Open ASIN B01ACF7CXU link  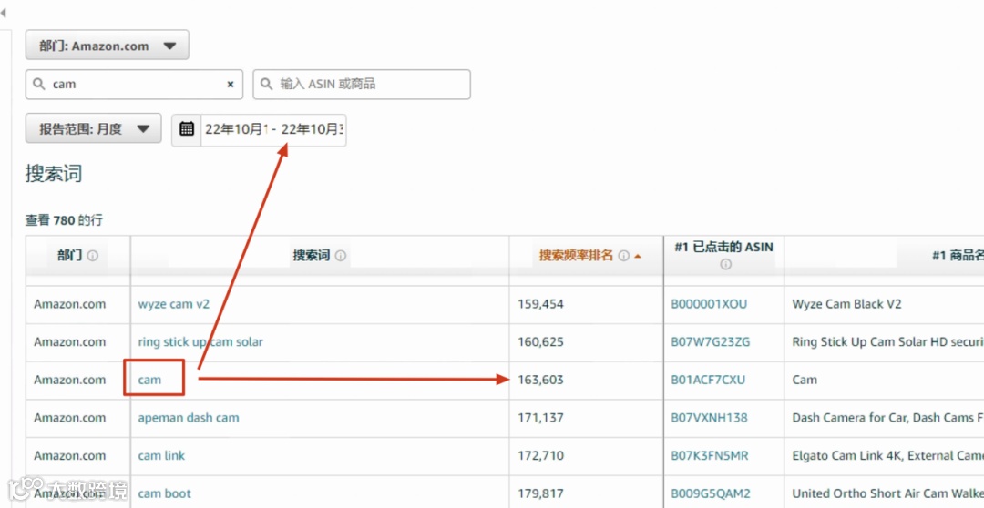click(x=709, y=380)
